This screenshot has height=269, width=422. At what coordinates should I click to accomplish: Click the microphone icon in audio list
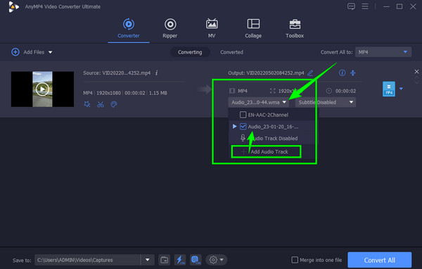coord(243,138)
